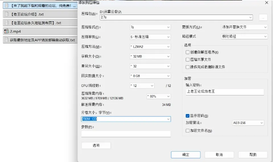Click the 帮助 button
The width and height of the screenshot is (273, 162).
point(253,155)
